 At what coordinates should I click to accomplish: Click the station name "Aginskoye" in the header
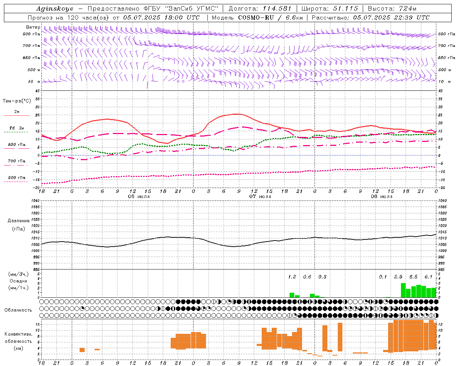point(55,9)
